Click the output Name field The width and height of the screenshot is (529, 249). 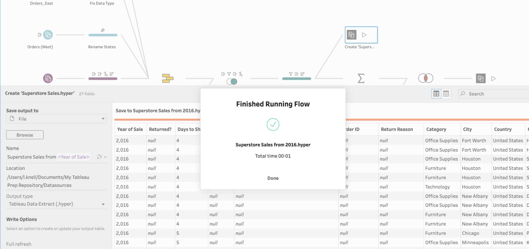tap(50, 157)
